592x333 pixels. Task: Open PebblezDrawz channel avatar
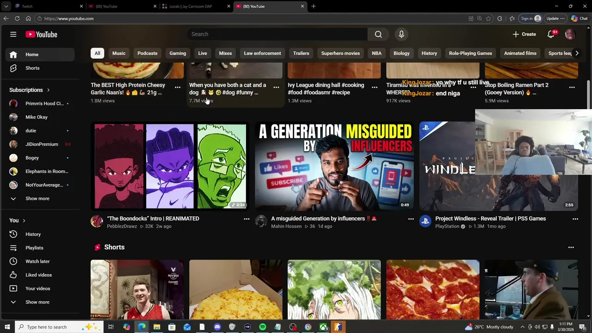(97, 222)
